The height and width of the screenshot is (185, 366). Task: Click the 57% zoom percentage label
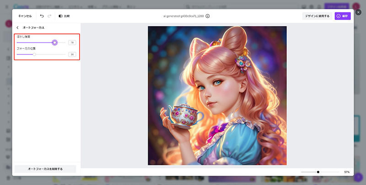point(347,172)
